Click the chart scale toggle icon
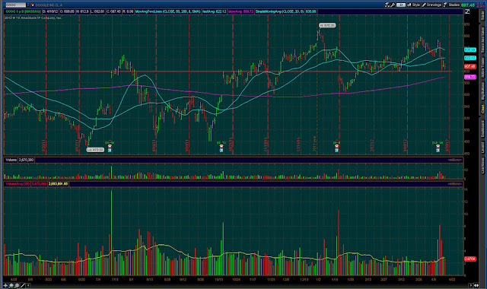Viewport: 487px width, 289px height. coord(467,12)
